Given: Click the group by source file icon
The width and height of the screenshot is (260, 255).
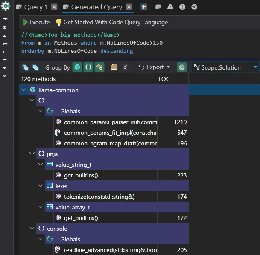Looking at the screenshot, I should 125,67.
